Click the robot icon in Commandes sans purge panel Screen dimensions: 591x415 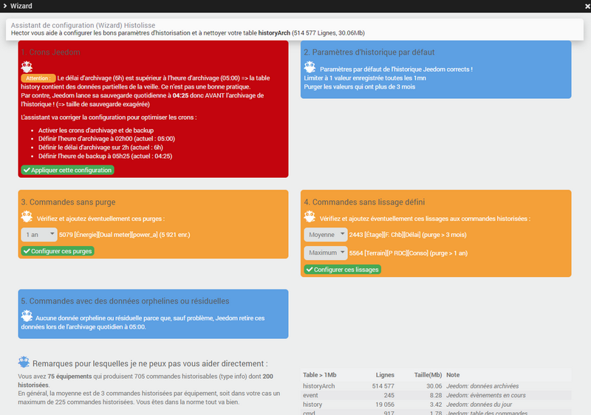point(27,217)
